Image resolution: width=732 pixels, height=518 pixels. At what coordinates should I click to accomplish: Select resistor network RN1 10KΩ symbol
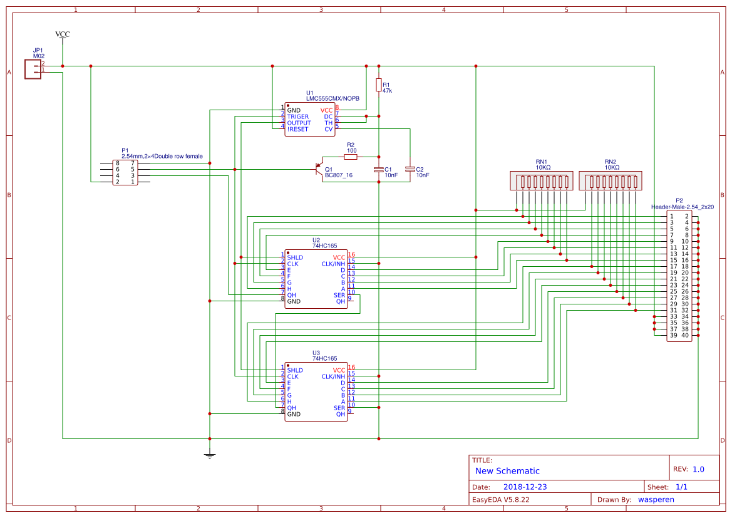point(542,180)
